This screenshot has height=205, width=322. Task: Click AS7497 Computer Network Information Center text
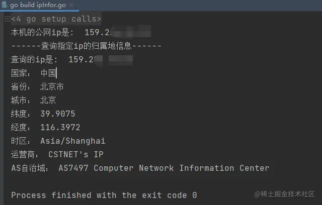[164, 168]
